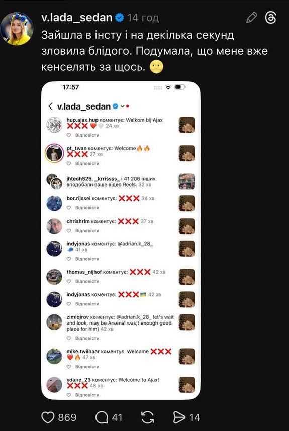Open the hup.ajax.hup Ajax logo avatar
The height and width of the screenshot is (431, 289).
(54, 125)
